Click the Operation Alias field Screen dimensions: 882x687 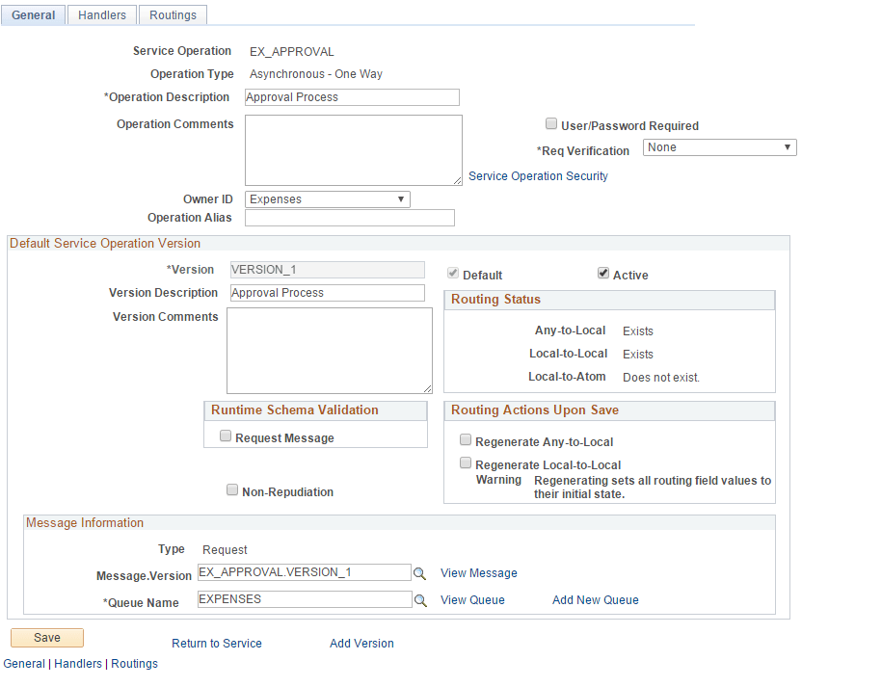(349, 218)
